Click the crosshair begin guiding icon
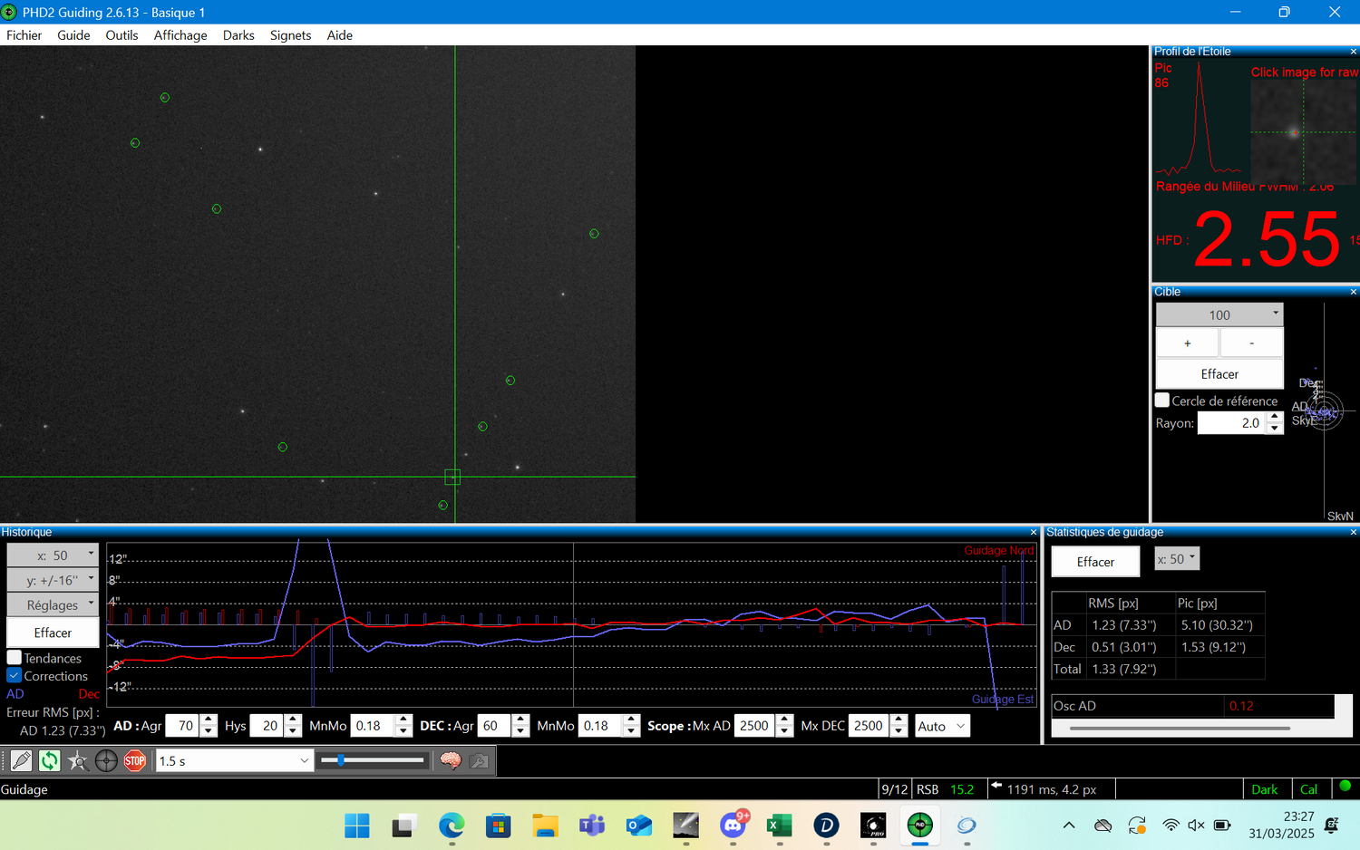This screenshot has height=850, width=1360. 106,761
